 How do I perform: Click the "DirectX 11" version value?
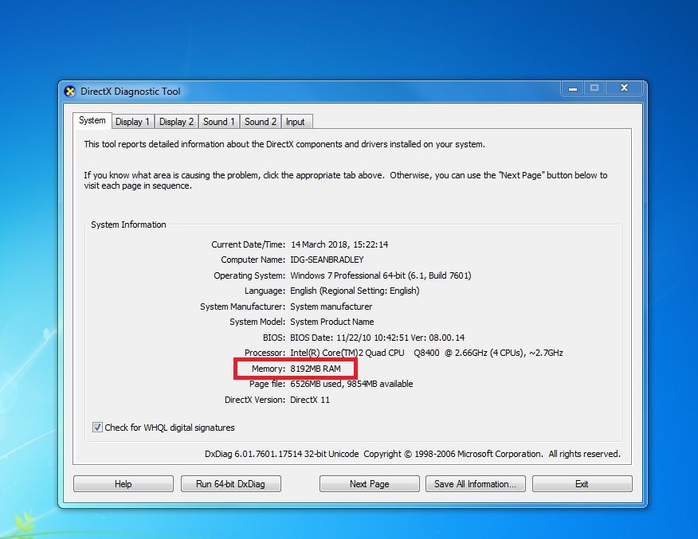pyautogui.click(x=310, y=400)
